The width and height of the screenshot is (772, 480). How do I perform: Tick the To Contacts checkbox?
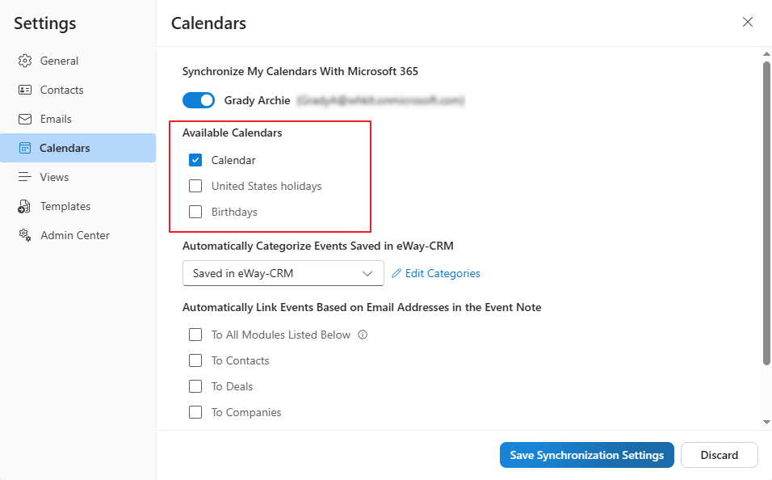(195, 360)
